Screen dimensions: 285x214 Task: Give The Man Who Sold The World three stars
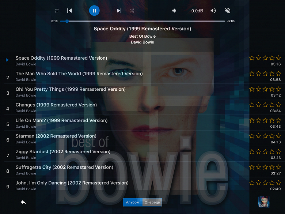[x=265, y=74]
